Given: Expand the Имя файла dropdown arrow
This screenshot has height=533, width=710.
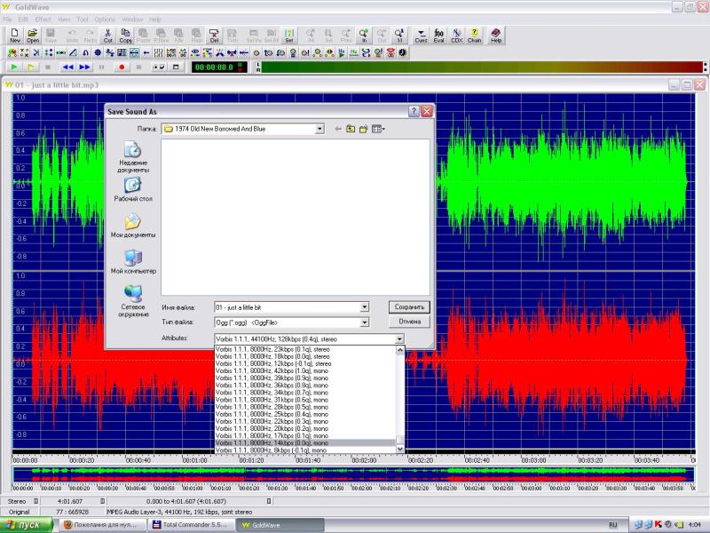Looking at the screenshot, I should (365, 307).
